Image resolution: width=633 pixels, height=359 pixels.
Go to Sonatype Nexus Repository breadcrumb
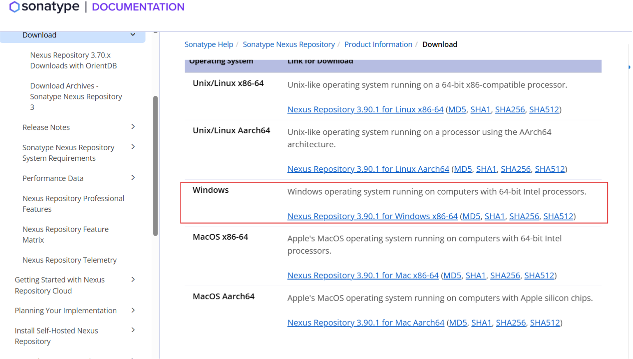289,44
